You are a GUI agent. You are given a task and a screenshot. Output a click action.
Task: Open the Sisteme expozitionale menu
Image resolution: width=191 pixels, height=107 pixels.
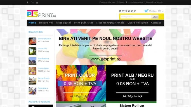[110, 23]
